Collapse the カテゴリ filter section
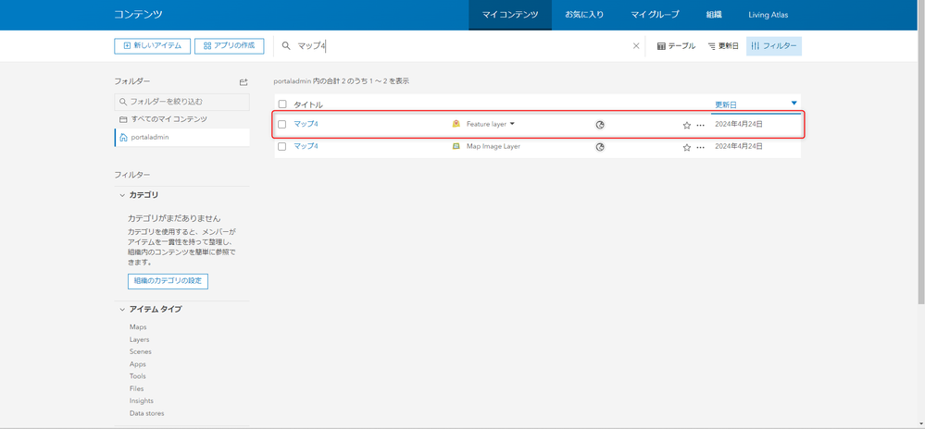Image resolution: width=925 pixels, height=429 pixels. pyautogui.click(x=122, y=195)
